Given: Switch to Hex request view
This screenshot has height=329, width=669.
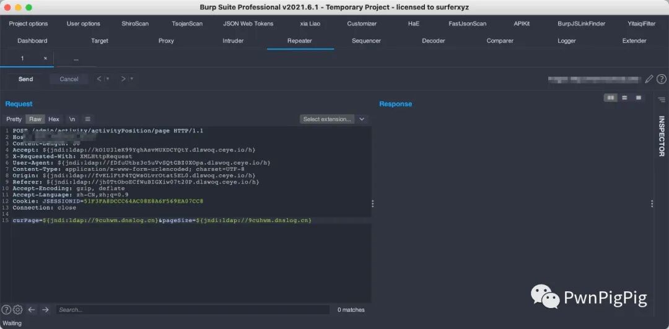Looking at the screenshot, I should click(54, 119).
